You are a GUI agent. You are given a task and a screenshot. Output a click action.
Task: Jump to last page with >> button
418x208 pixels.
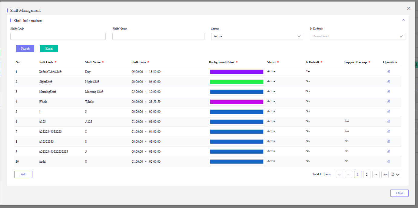pos(385,174)
